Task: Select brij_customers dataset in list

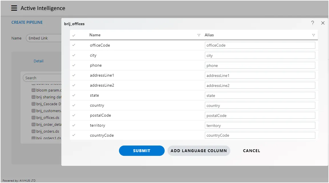Action: coord(49,111)
